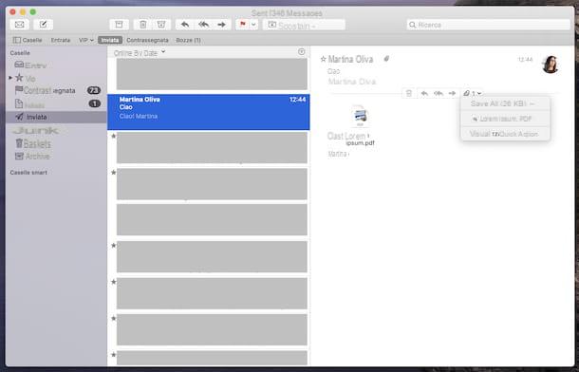Open Contrassegnata flagged mailbox with 73
The image size is (579, 372).
pos(57,90)
